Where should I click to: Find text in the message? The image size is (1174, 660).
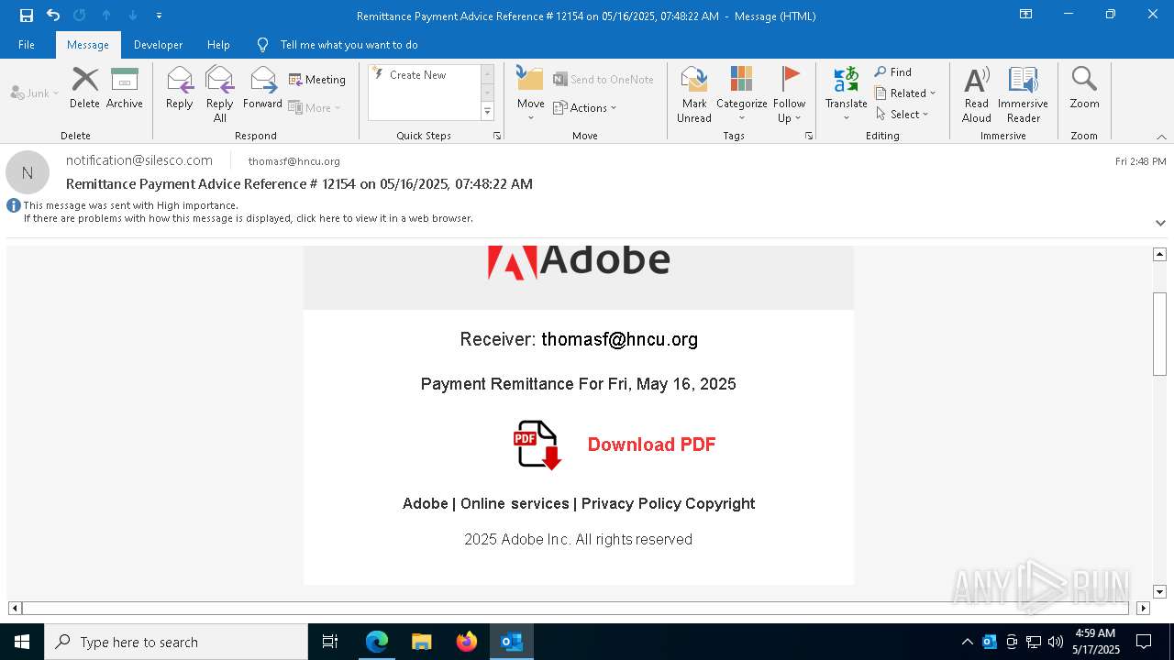click(892, 72)
